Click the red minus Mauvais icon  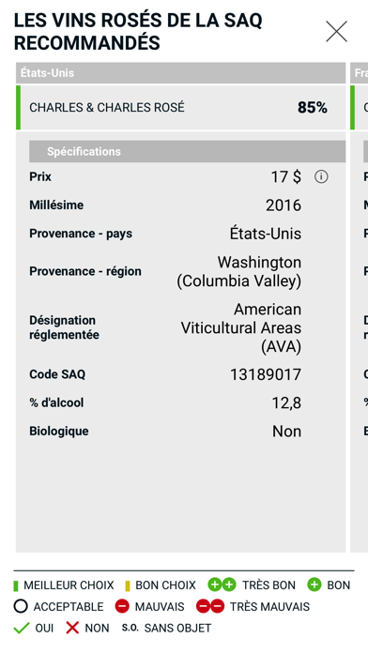[x=122, y=606]
